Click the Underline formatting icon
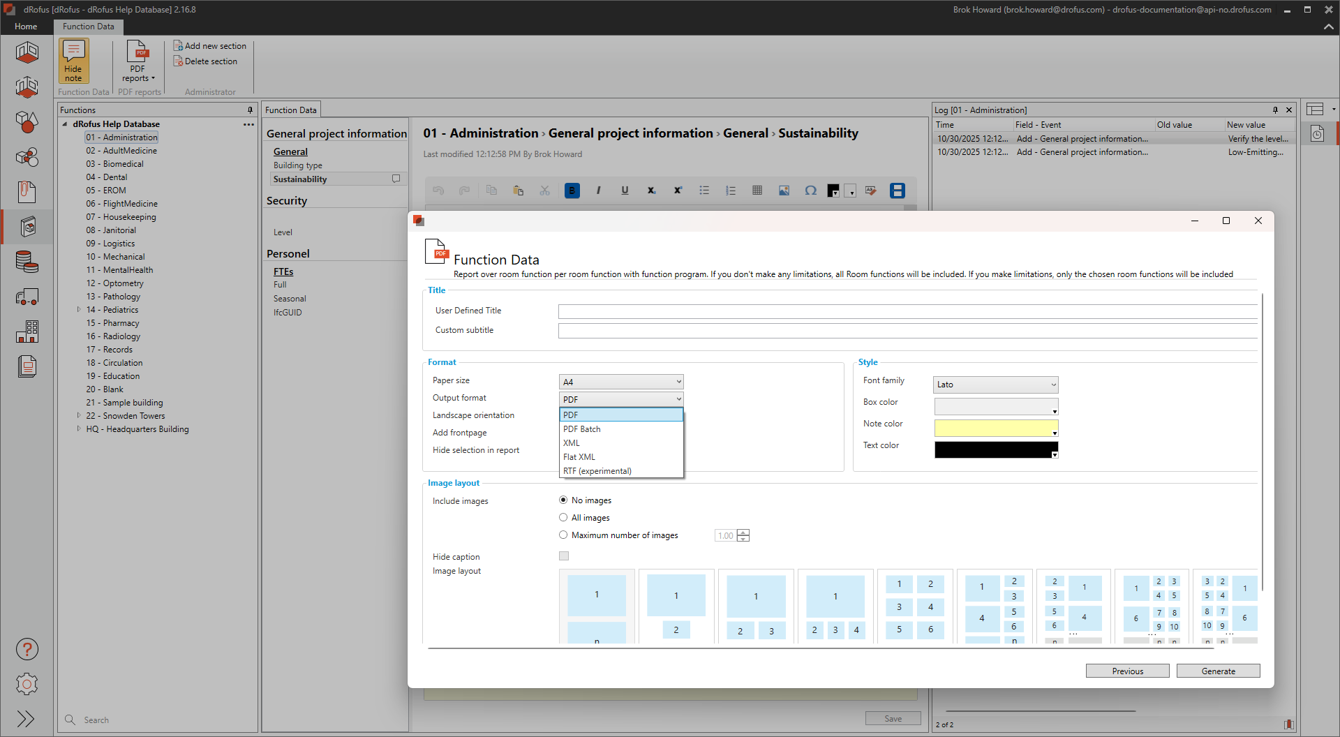 pyautogui.click(x=625, y=191)
